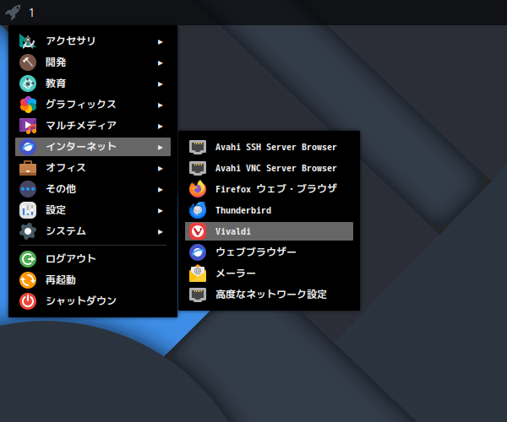Select the グラフィックス category label
This screenshot has height=422, width=507.
click(81, 105)
